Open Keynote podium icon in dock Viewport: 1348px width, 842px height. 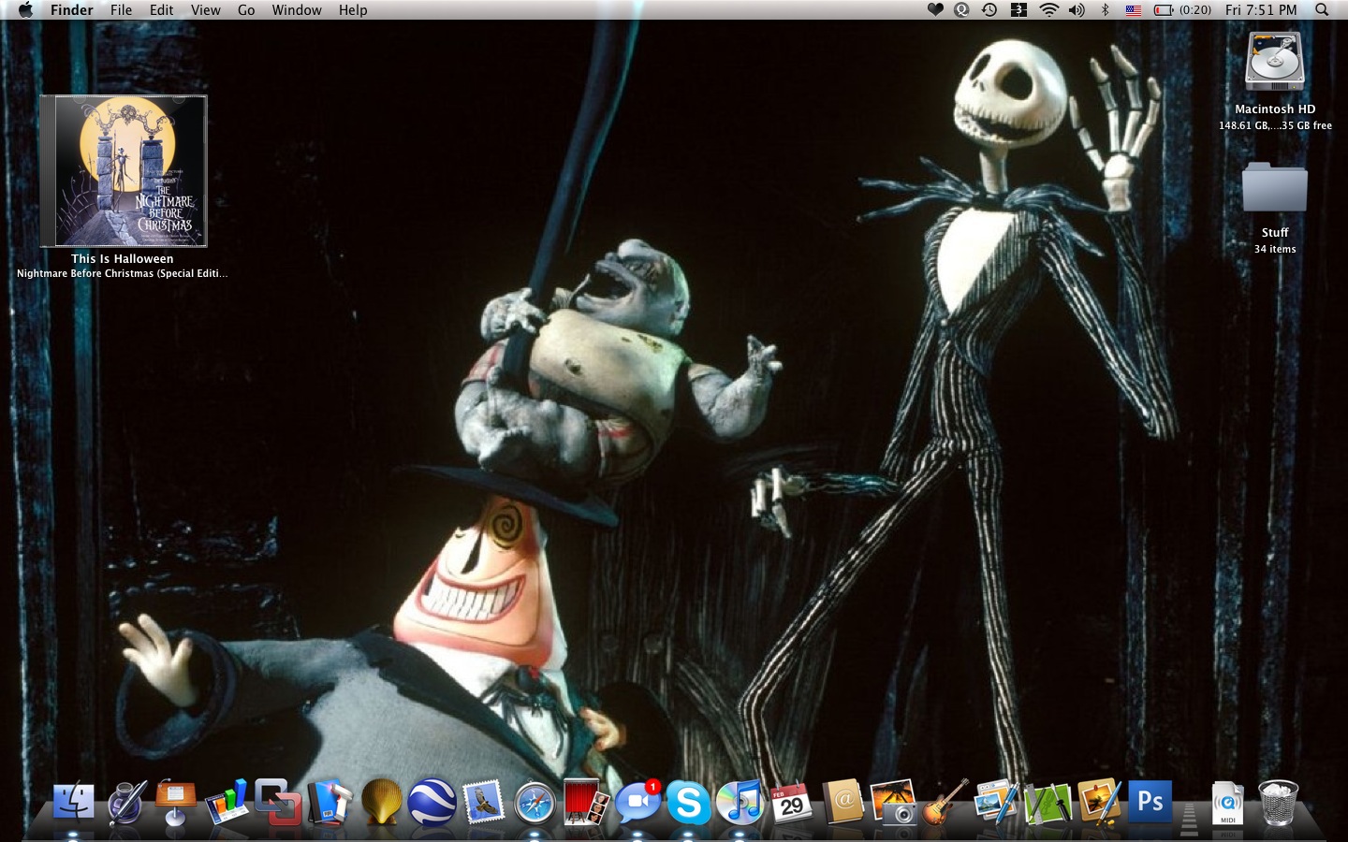pos(175,803)
